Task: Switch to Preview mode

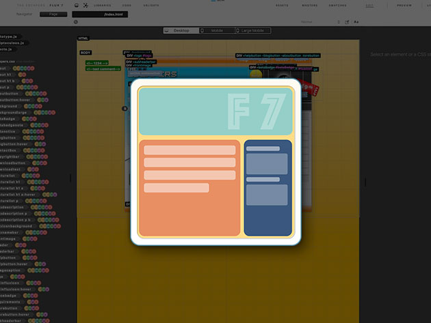Action: click(x=404, y=5)
